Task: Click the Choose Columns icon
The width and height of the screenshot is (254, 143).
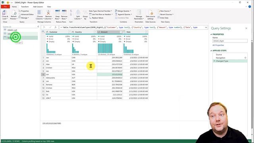Action: pos(39,12)
